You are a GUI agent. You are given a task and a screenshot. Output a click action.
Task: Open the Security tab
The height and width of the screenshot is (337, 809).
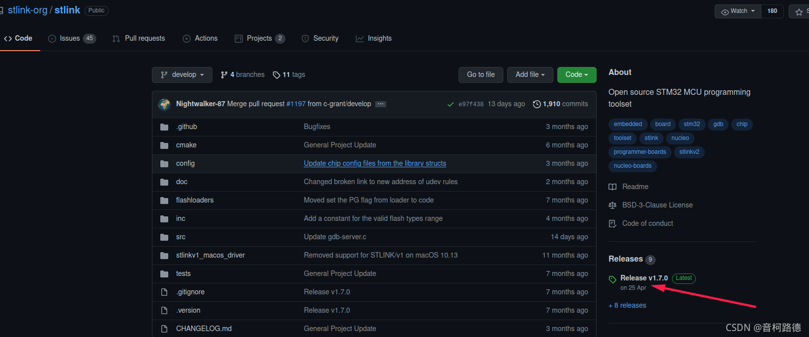[320, 38]
